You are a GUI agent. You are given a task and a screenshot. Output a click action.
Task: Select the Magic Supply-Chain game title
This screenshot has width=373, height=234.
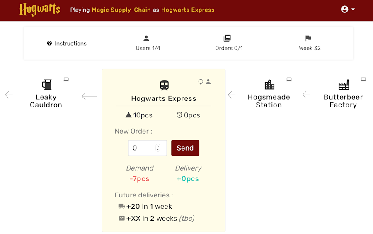121,10
